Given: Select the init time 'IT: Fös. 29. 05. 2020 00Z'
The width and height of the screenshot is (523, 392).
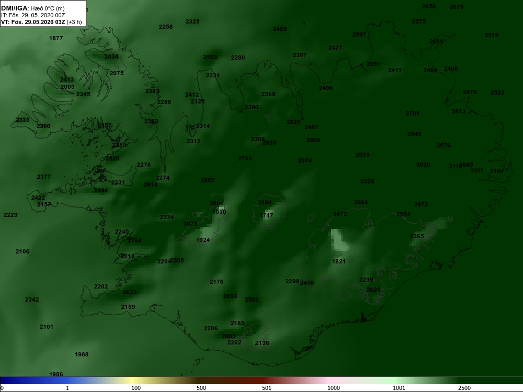Looking at the screenshot, I should coord(32,15).
